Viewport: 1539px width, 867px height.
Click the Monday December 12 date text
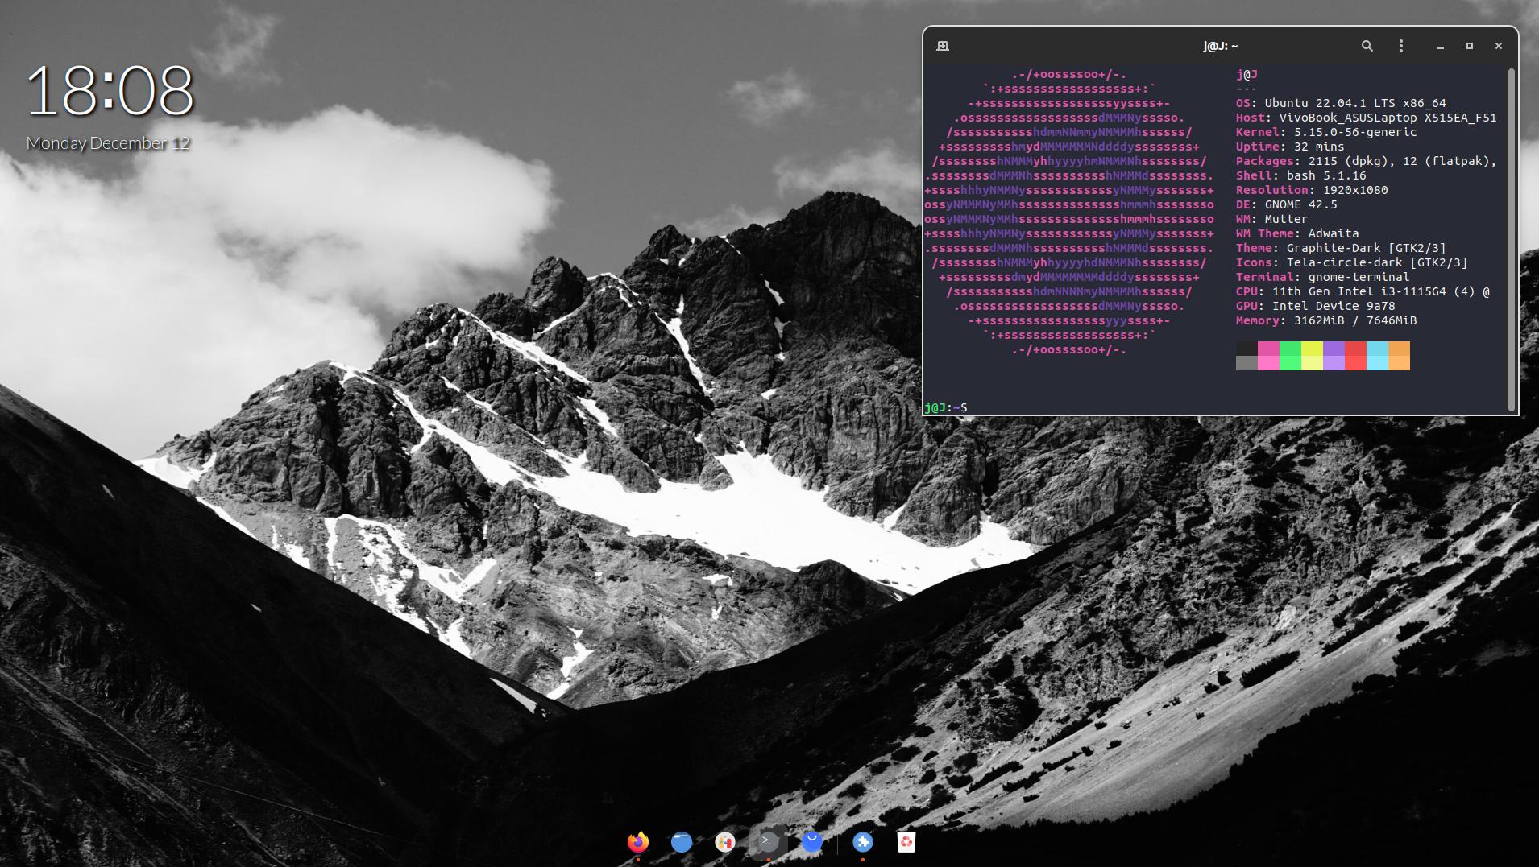(x=108, y=143)
